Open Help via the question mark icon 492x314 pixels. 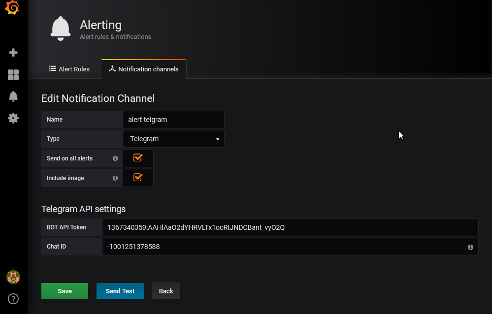click(13, 299)
